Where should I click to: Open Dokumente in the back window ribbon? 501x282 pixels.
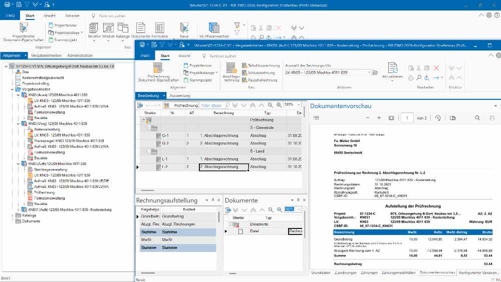click(141, 30)
